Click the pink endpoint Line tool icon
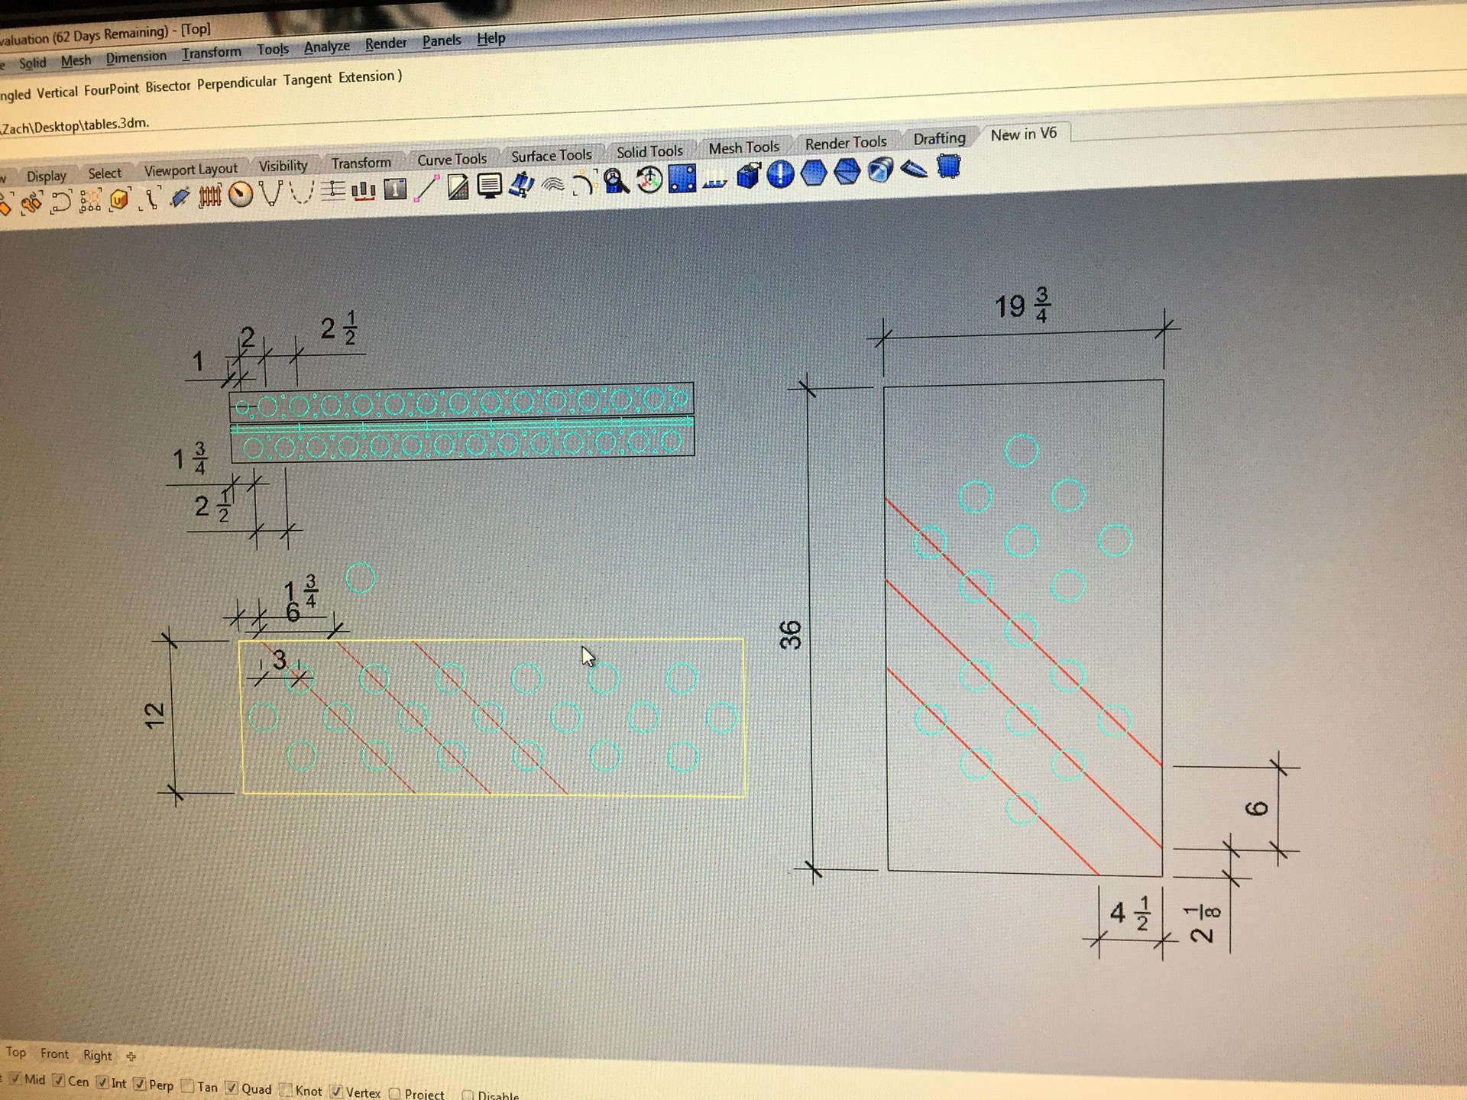1467x1100 pixels. tap(426, 189)
